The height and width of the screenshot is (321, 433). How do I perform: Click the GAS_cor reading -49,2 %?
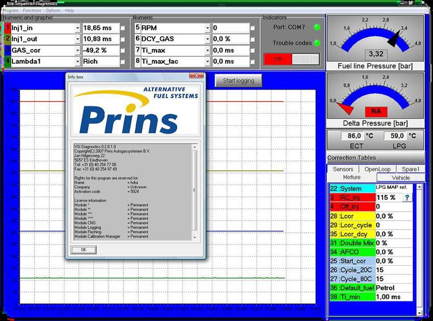click(101, 50)
